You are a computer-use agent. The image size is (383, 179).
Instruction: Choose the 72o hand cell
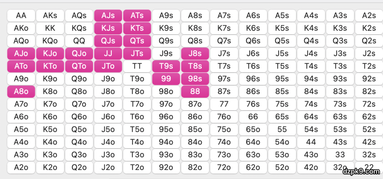tap(224, 167)
